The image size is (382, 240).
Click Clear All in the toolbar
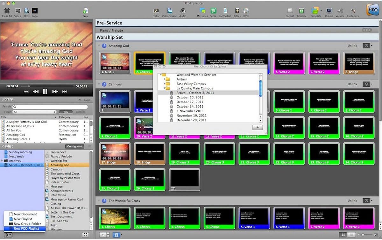click(x=7, y=11)
